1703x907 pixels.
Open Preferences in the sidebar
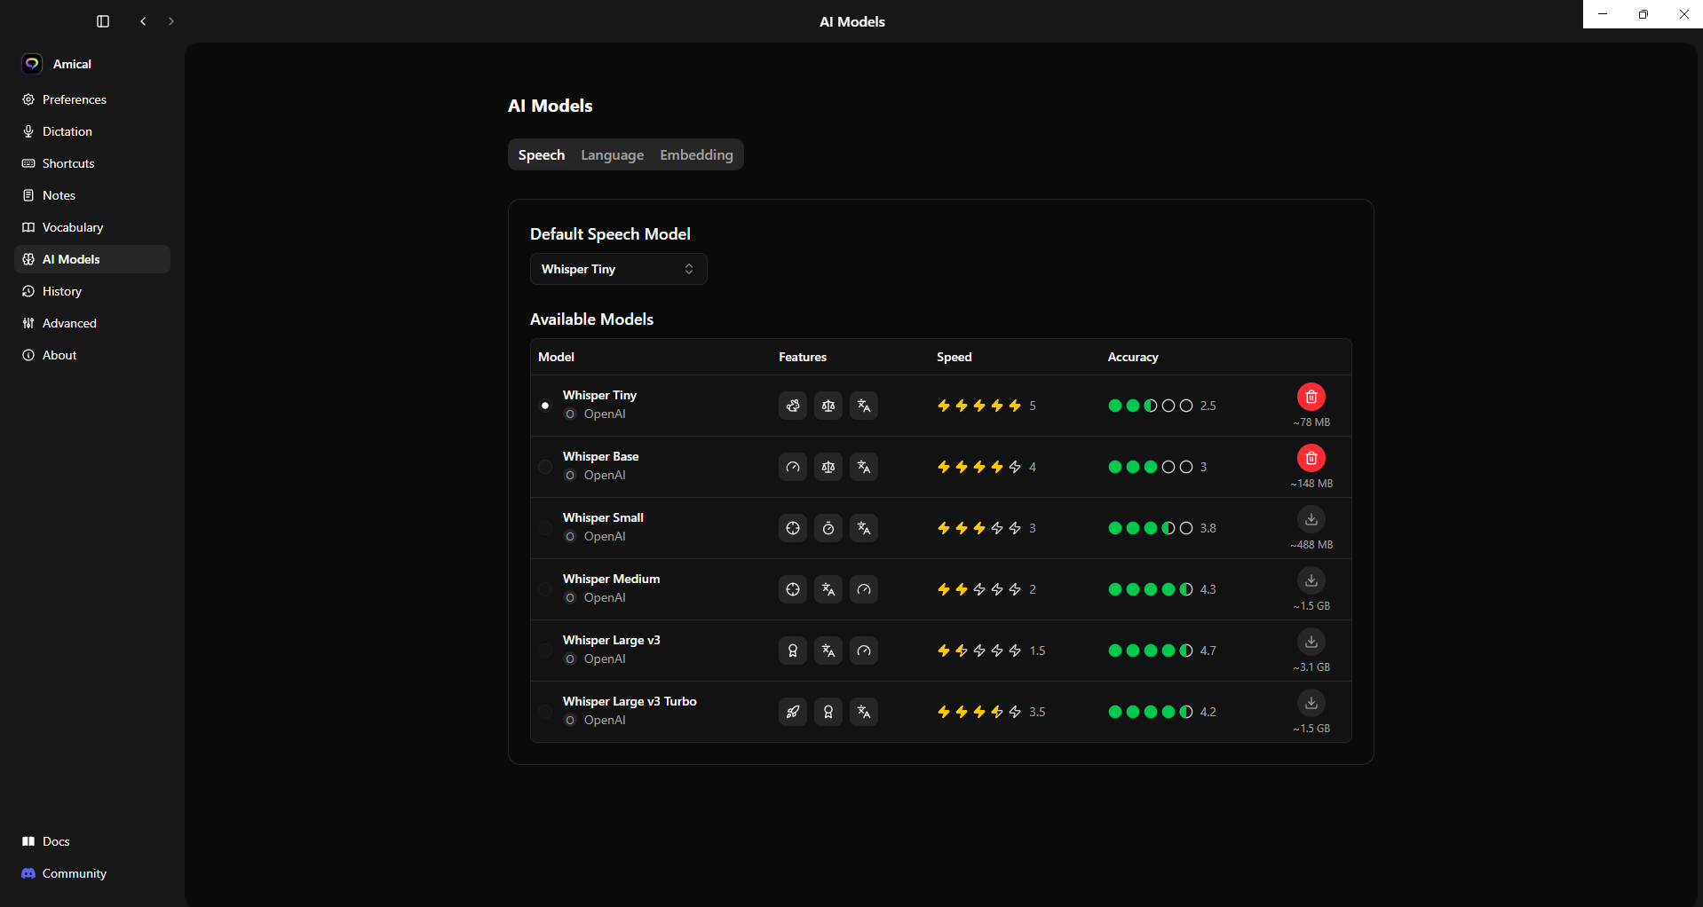pyautogui.click(x=75, y=99)
